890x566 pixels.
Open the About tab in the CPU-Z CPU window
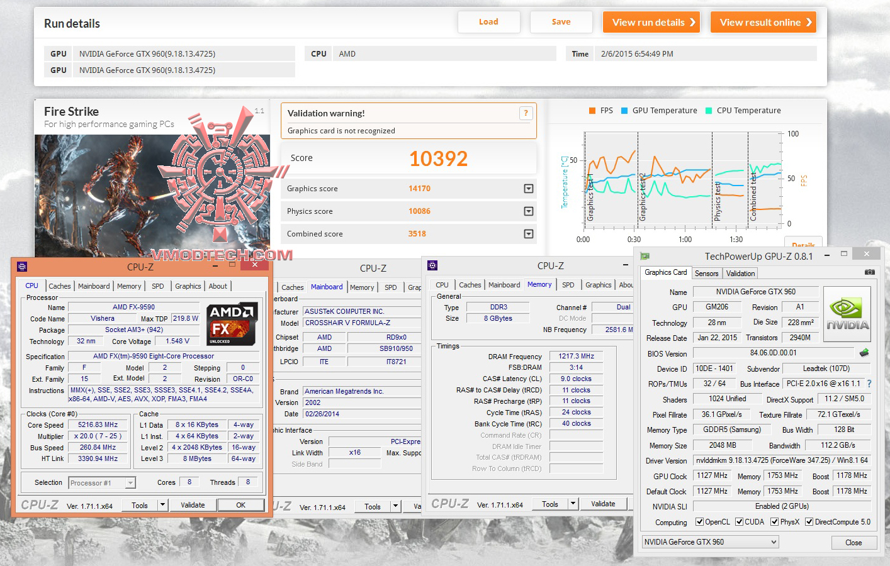coord(218,286)
